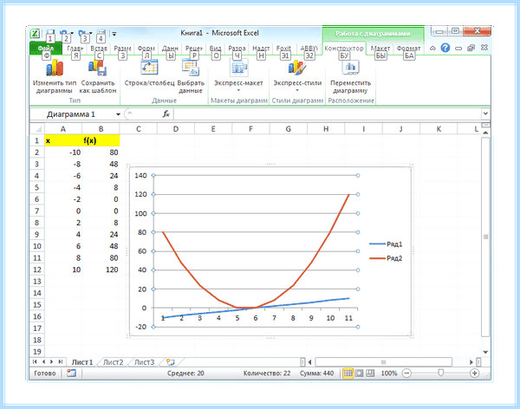Select the Ряд2 legend entry
Image resolution: width=520 pixels, height=409 pixels.
point(386,258)
